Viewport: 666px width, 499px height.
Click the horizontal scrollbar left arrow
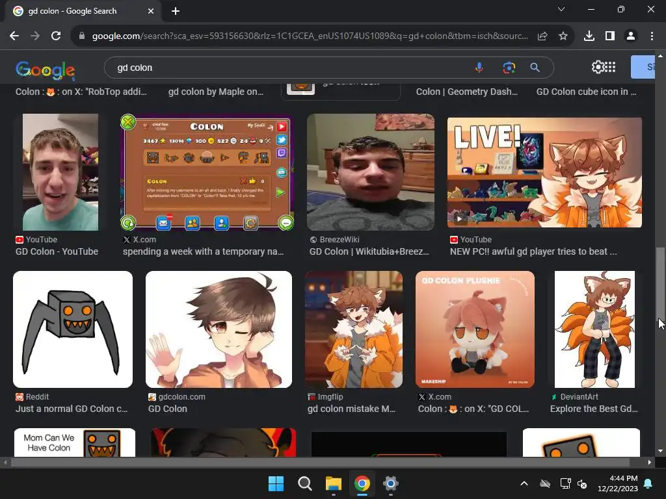tap(5, 462)
